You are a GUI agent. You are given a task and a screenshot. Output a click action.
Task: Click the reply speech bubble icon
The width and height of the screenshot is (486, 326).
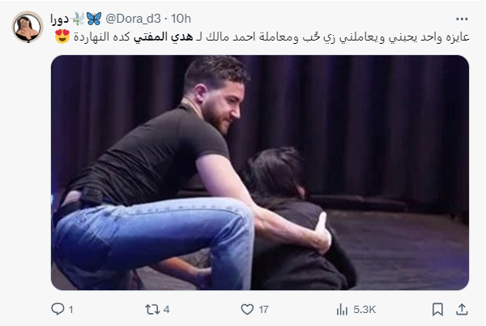point(58,309)
